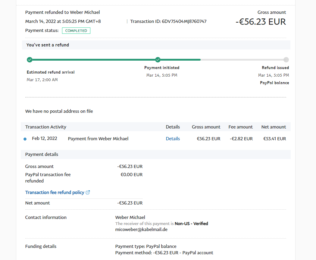Screen dimensions: 316x260
Task: Click the COMPLETED payment status badge
Action: tap(76, 31)
